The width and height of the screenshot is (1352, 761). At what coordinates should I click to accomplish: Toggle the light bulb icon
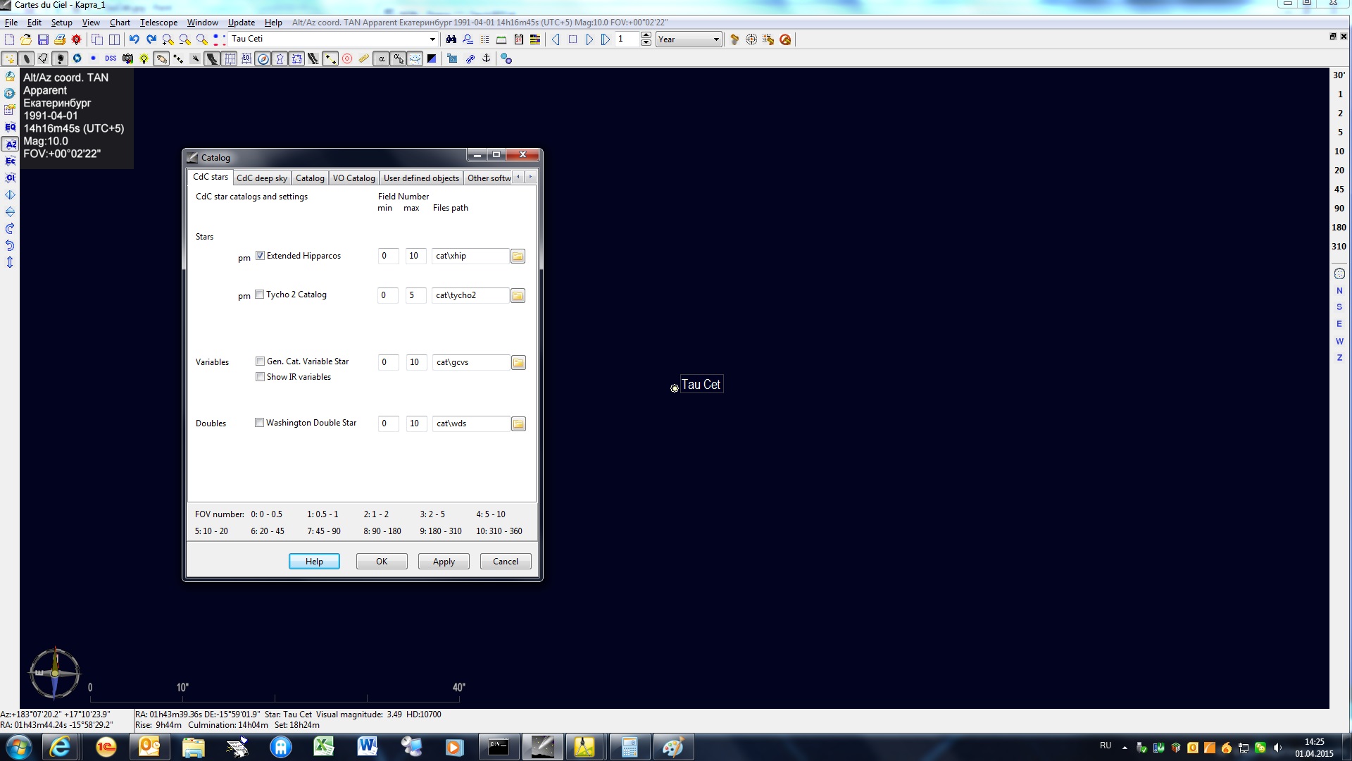pyautogui.click(x=144, y=58)
